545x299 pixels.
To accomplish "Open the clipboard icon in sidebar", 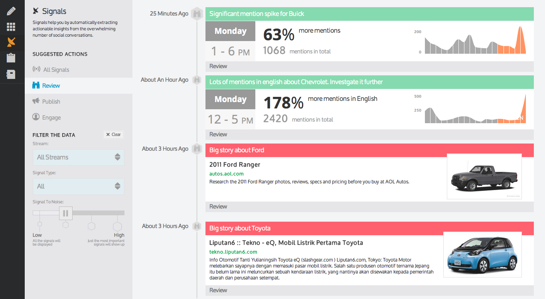I will [x=11, y=58].
